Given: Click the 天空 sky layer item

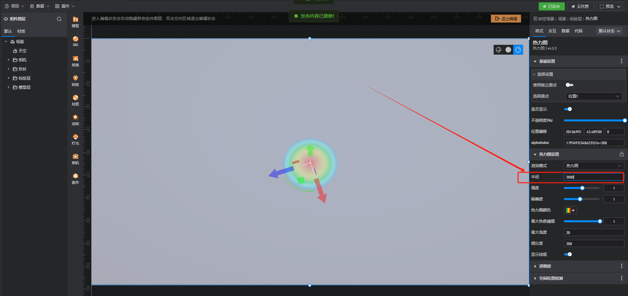Looking at the screenshot, I should click(x=20, y=51).
